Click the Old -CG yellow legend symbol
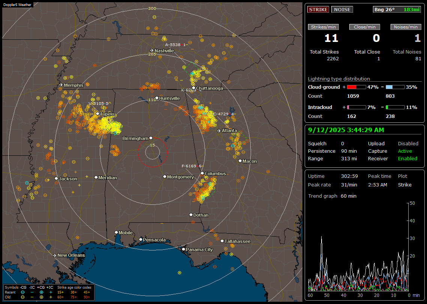Image resolution: width=427 pixels, height=304 pixels. [23, 297]
